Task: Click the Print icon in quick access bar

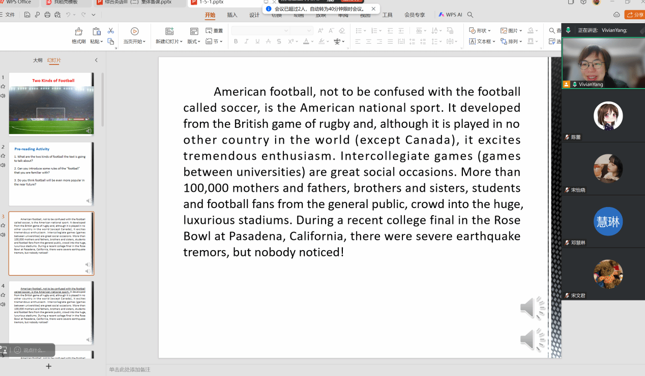Action: (47, 15)
